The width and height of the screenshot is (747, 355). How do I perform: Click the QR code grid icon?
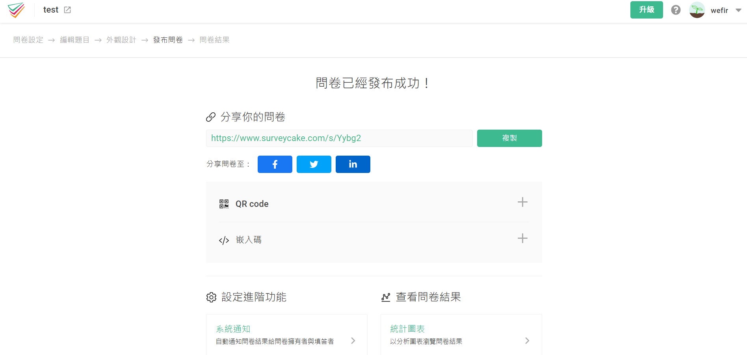[224, 204]
